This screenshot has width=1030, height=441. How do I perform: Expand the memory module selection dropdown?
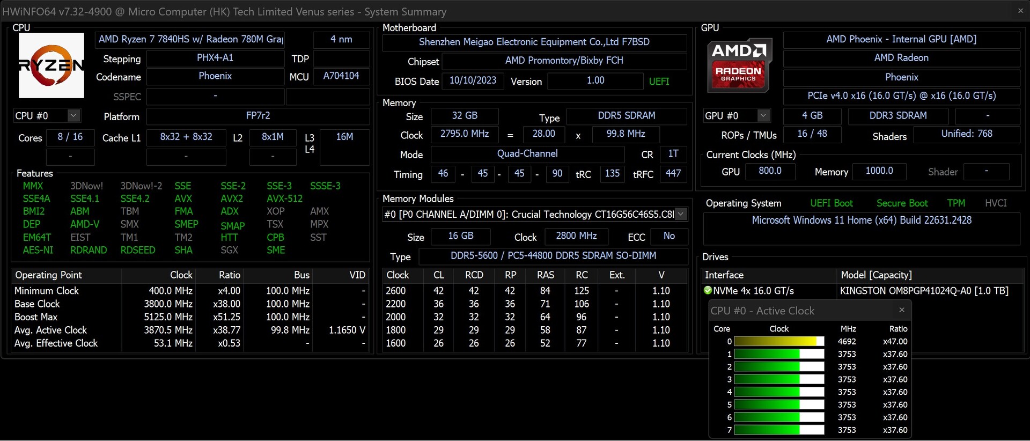coord(681,214)
